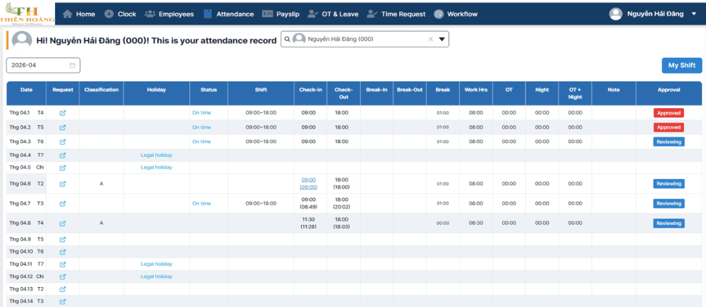Go to the Home menu

pos(79,14)
